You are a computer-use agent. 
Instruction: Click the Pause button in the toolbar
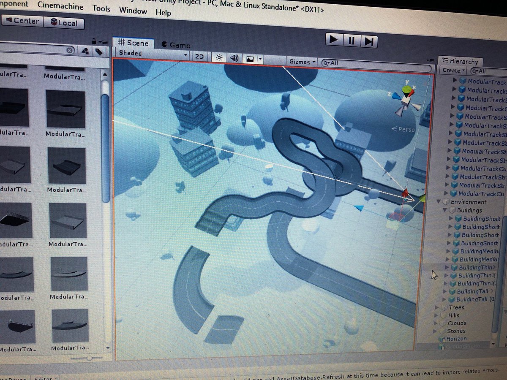[352, 41]
